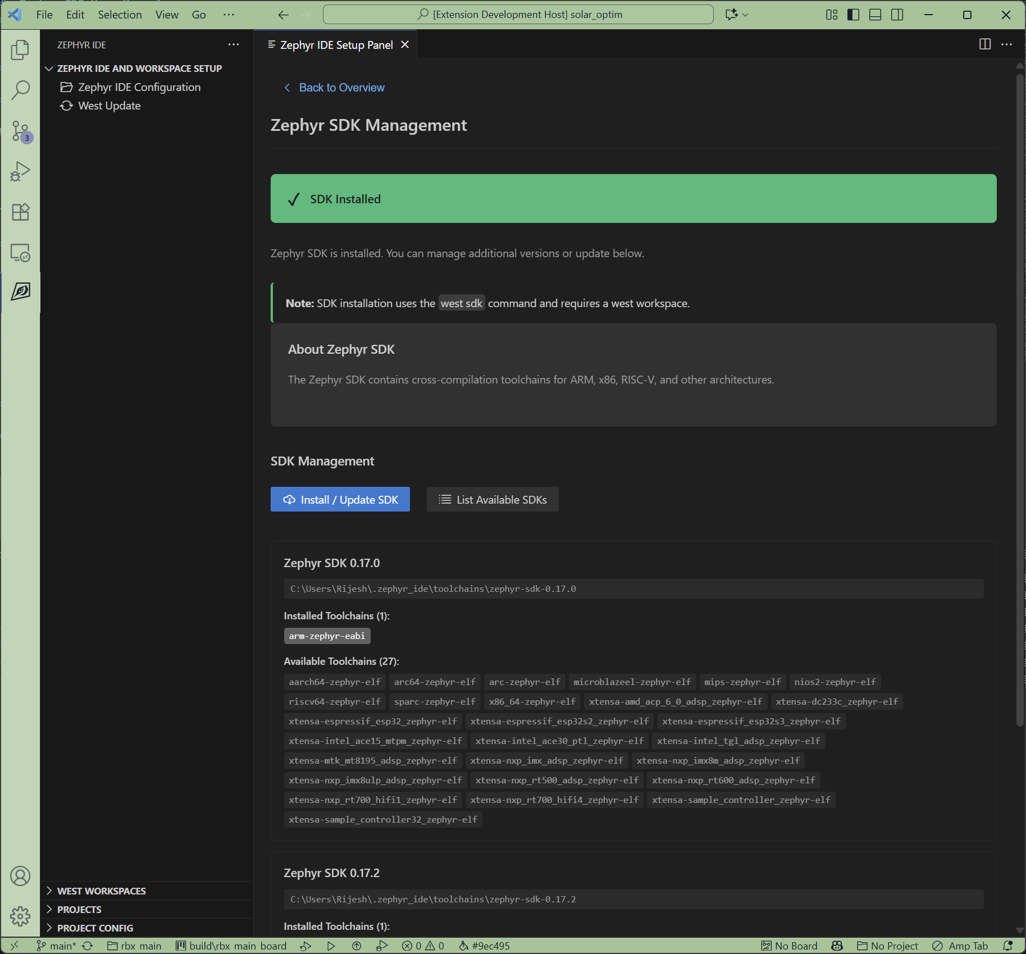
Task: Click the status bar debug icon
Action: pos(382,946)
